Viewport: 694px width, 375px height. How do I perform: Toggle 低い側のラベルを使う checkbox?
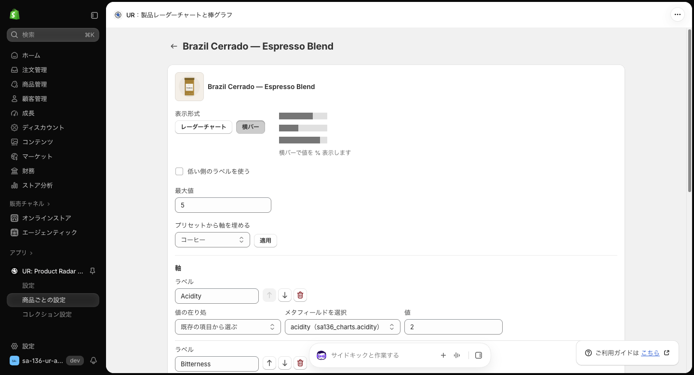coord(179,171)
